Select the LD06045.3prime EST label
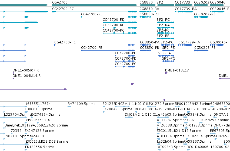Viewport: 230px width, 151px height. tap(38, 109)
